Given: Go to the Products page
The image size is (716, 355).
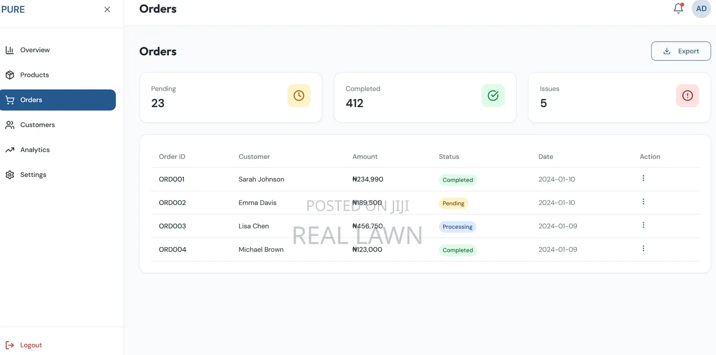Looking at the screenshot, I should (x=58, y=75).
